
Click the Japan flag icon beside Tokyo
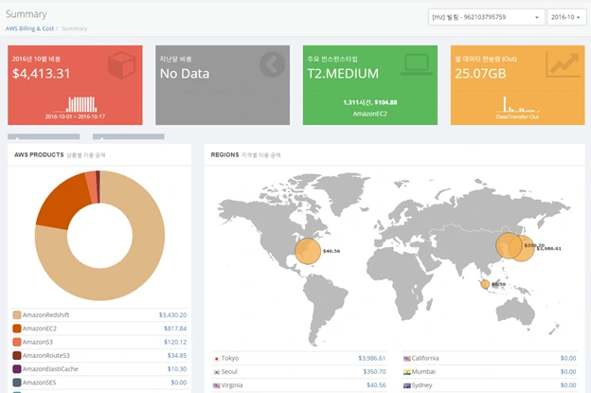(x=216, y=359)
